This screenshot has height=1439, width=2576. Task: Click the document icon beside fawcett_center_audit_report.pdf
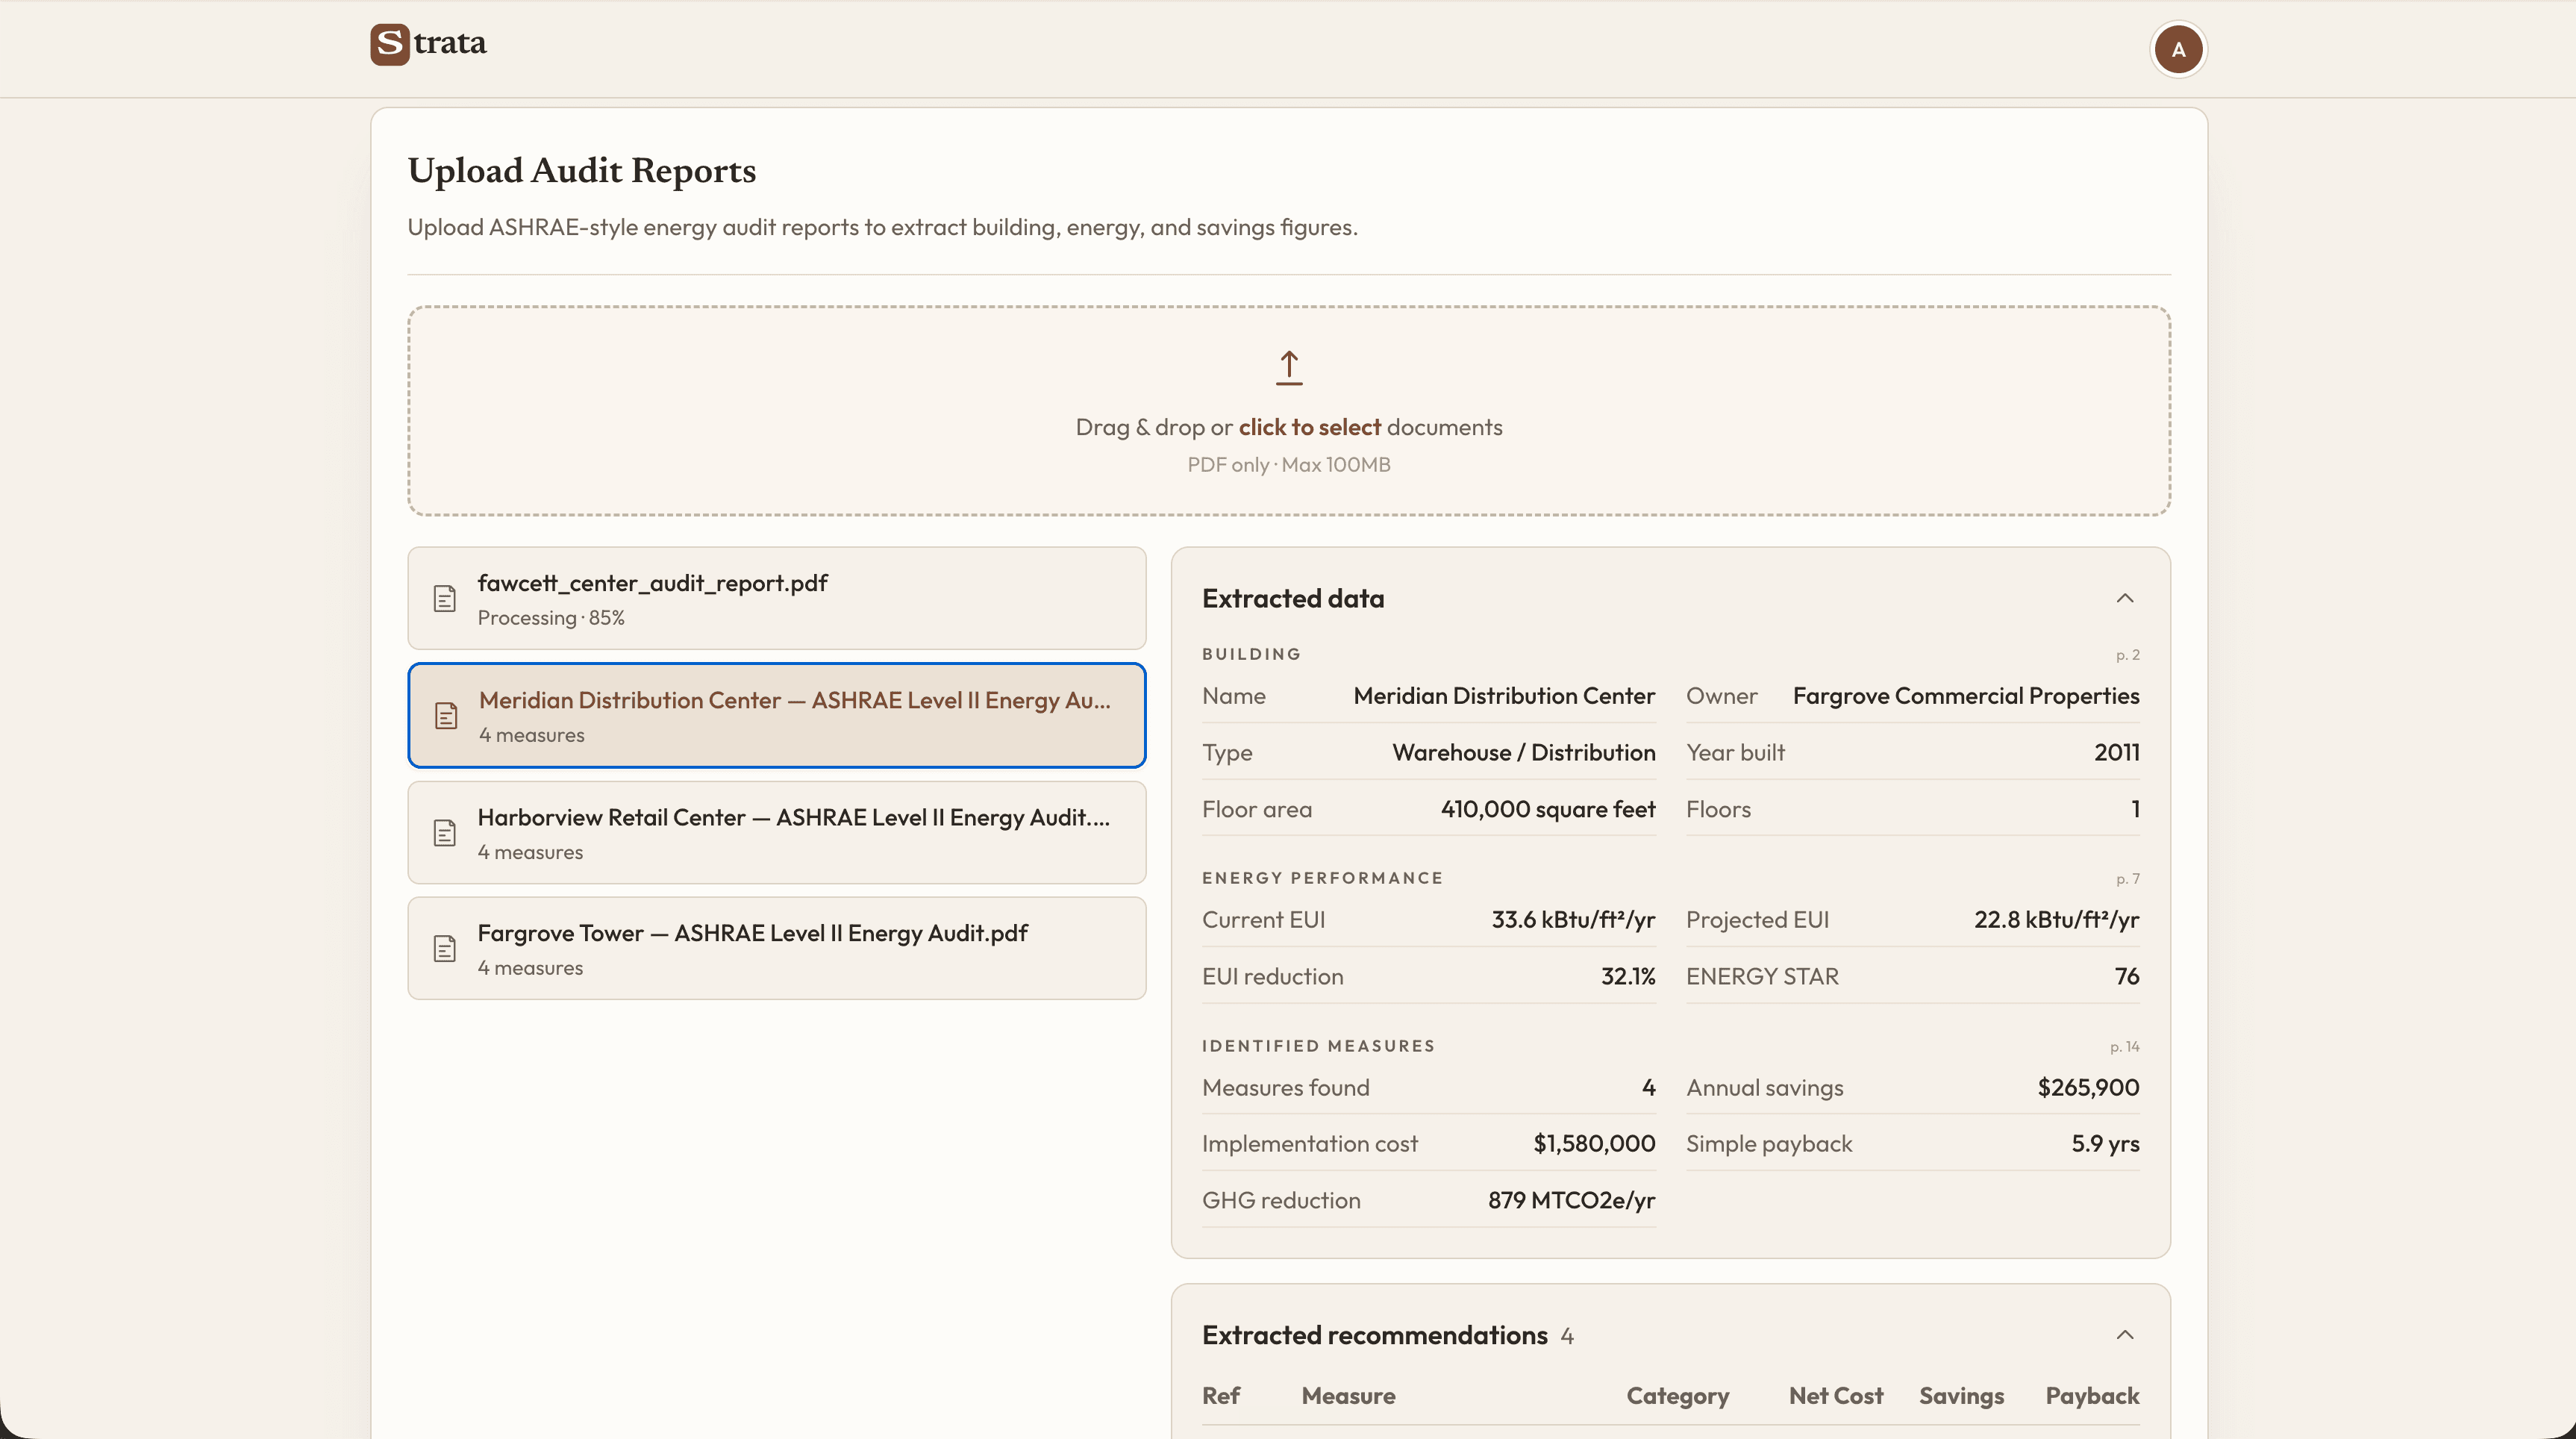[x=445, y=599]
